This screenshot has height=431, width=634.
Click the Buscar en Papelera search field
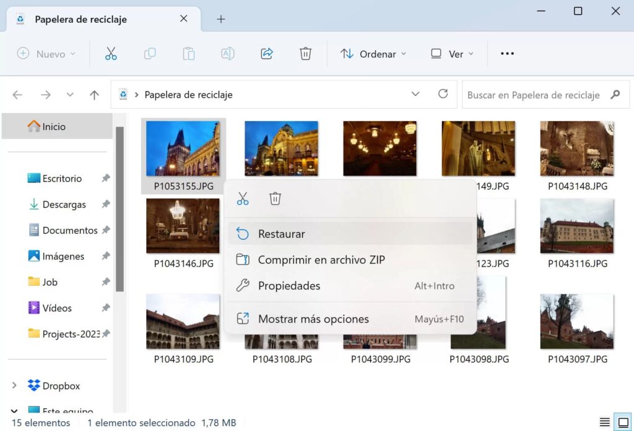[x=533, y=95]
